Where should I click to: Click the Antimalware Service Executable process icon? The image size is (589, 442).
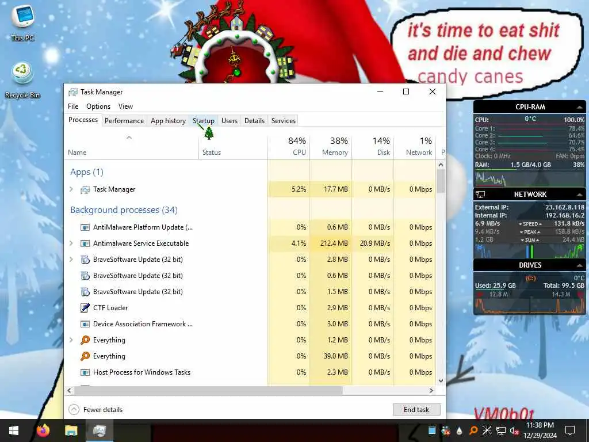click(x=85, y=243)
